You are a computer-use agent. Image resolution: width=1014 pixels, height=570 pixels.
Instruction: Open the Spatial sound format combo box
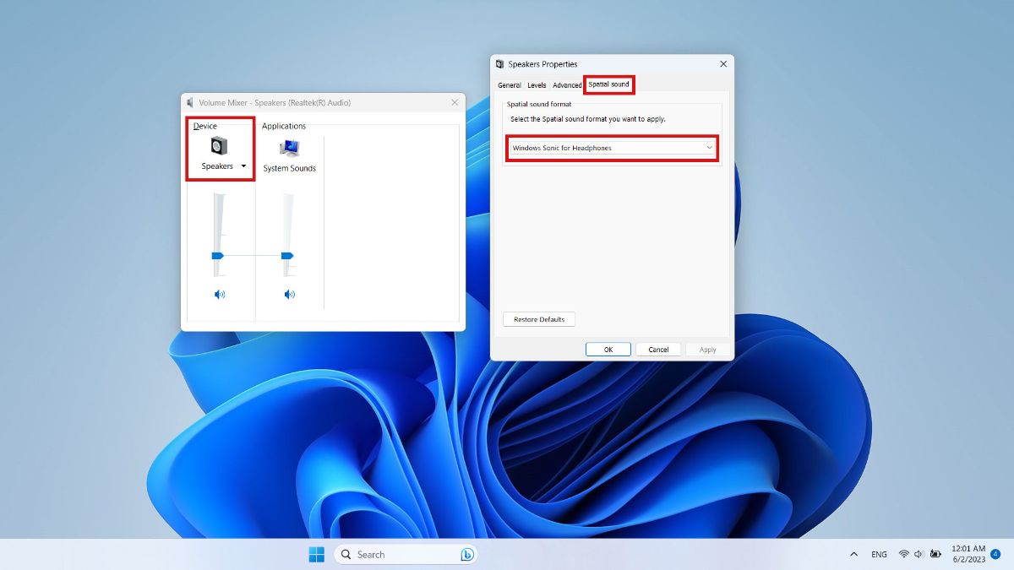click(x=613, y=148)
